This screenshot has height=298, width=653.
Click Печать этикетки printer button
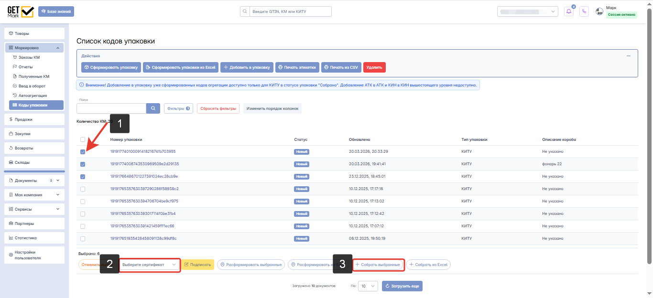296,67
